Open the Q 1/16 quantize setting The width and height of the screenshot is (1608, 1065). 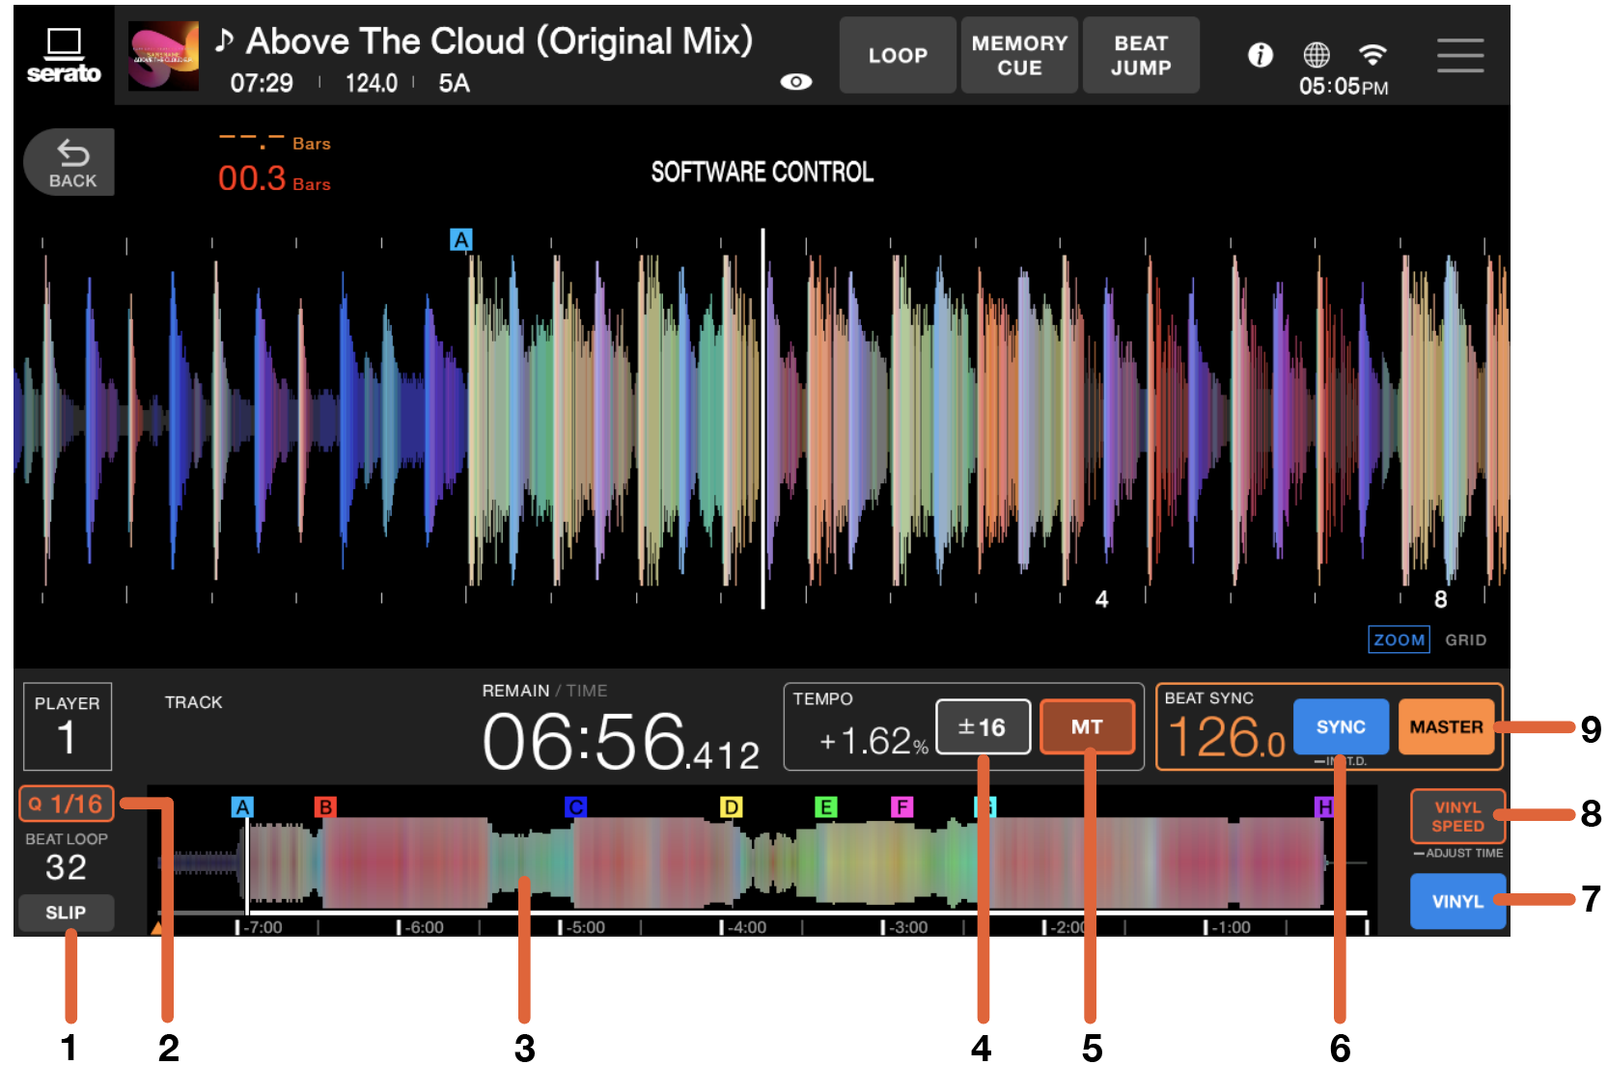pos(66,804)
